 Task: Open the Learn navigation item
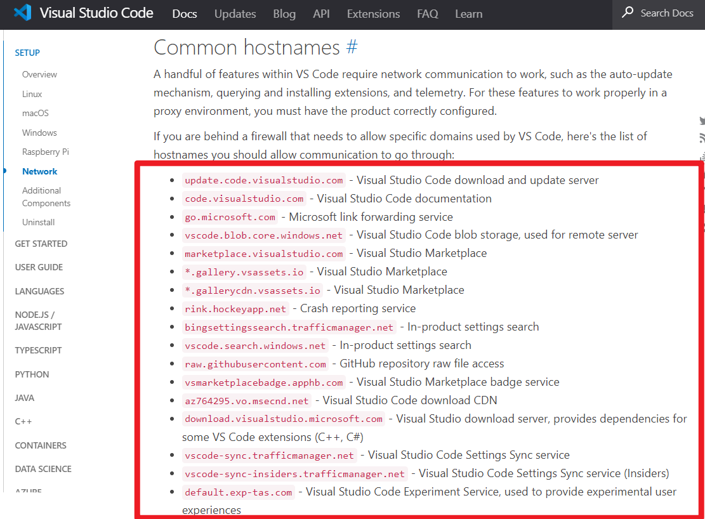click(468, 14)
